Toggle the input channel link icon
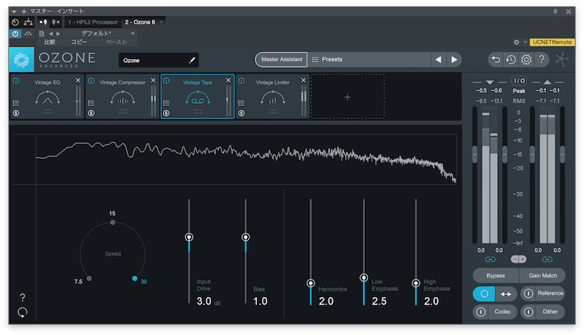 point(490,259)
